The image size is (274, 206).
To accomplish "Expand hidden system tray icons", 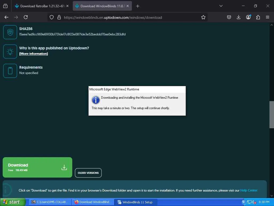I will [x=244, y=202].
